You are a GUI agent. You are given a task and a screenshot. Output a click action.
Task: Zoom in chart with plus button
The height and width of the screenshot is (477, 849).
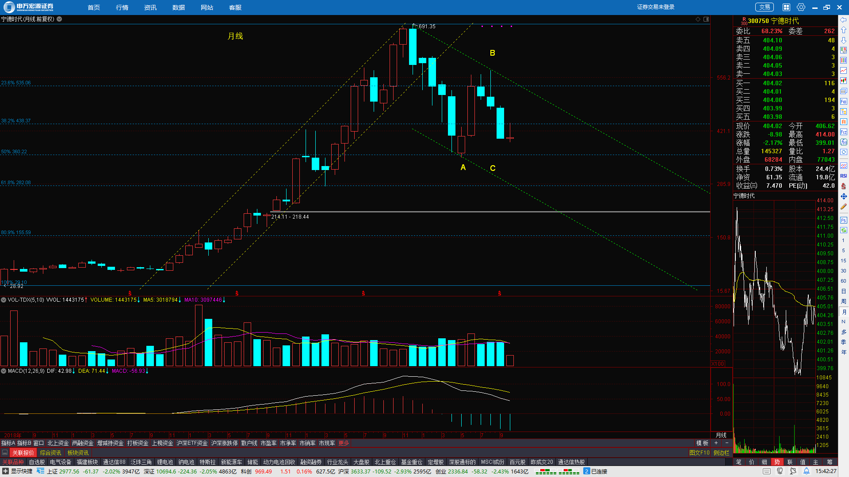point(716,443)
